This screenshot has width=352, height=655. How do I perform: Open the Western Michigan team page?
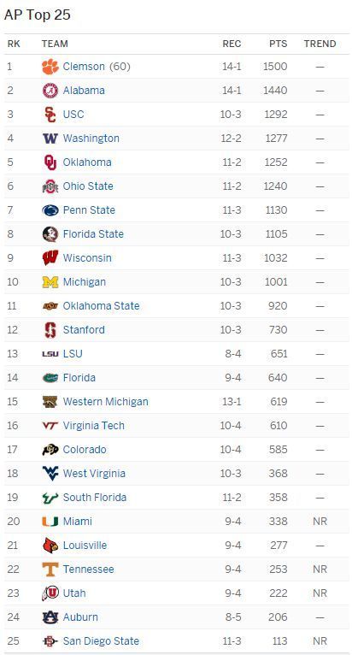106,401
